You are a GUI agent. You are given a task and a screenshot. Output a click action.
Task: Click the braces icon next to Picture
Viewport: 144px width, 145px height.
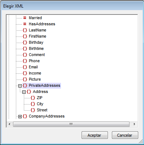coord(25,79)
